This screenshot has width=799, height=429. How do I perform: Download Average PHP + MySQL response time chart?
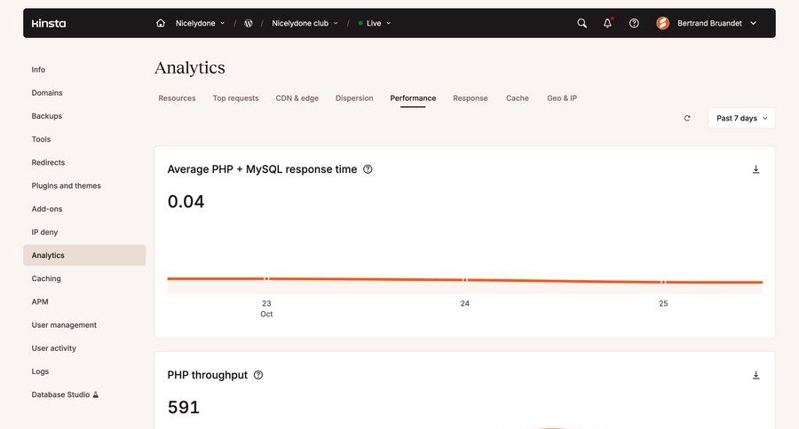click(756, 169)
